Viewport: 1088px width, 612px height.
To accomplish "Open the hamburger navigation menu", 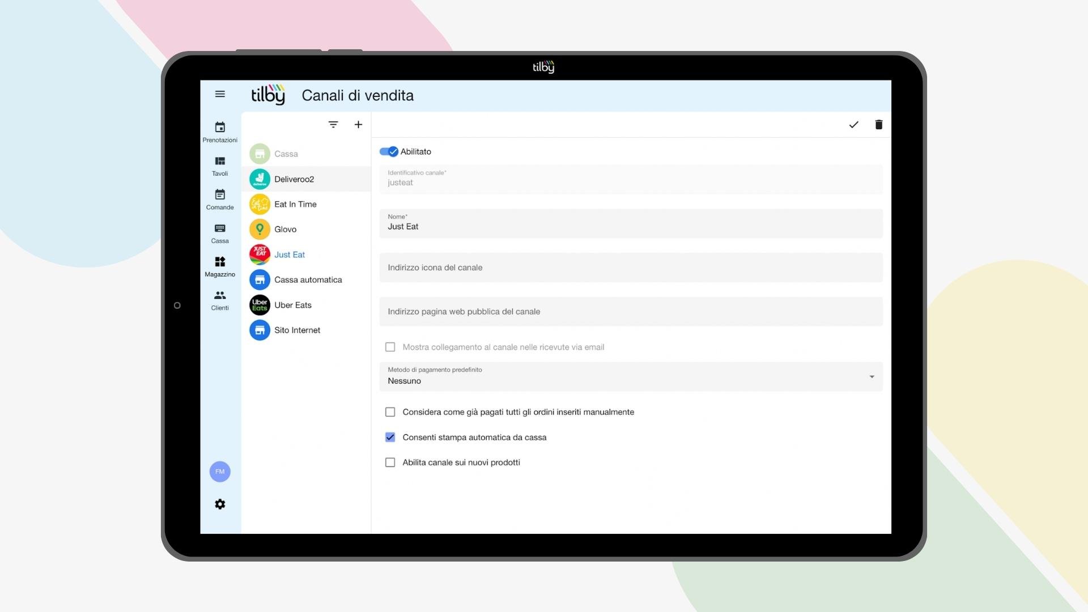I will pyautogui.click(x=220, y=94).
